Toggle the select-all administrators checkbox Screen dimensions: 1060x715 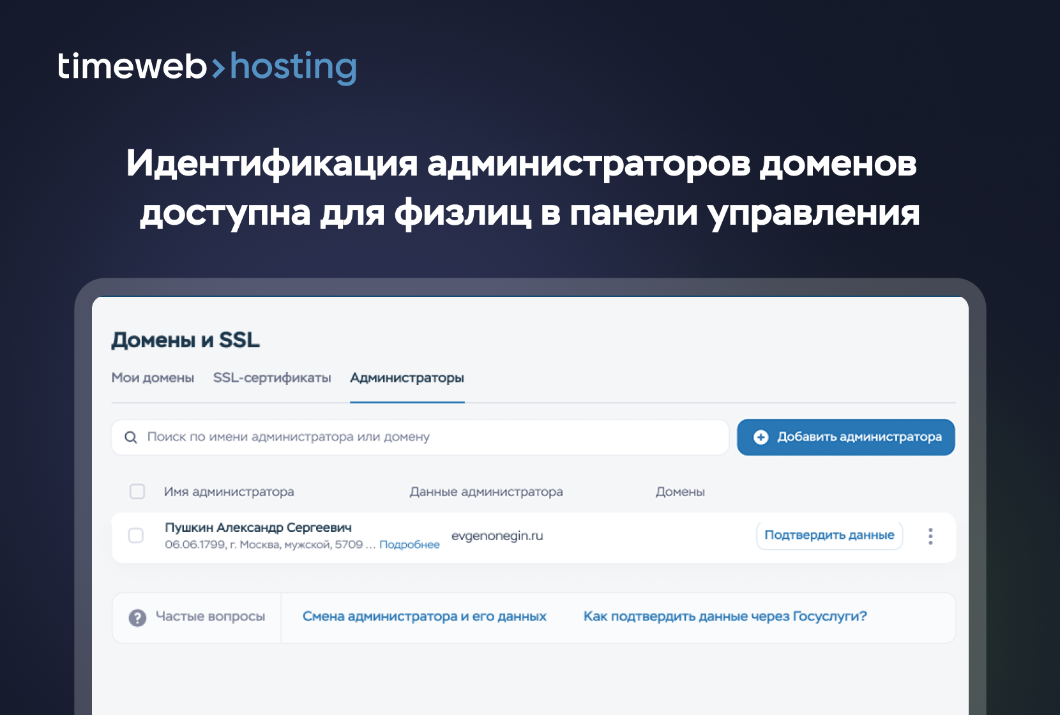click(x=137, y=492)
